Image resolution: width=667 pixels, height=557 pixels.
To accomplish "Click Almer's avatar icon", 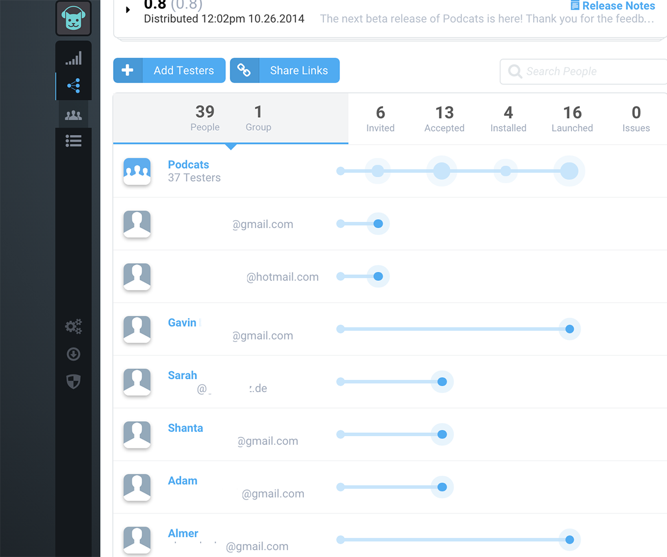I will coord(137,540).
